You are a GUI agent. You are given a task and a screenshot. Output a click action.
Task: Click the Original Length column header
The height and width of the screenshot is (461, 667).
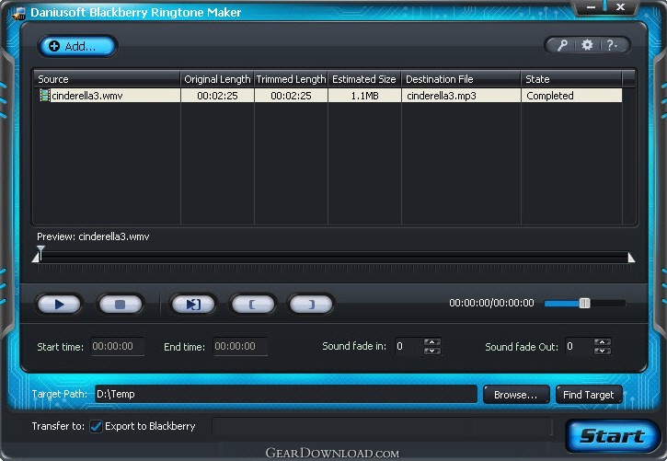(217, 79)
